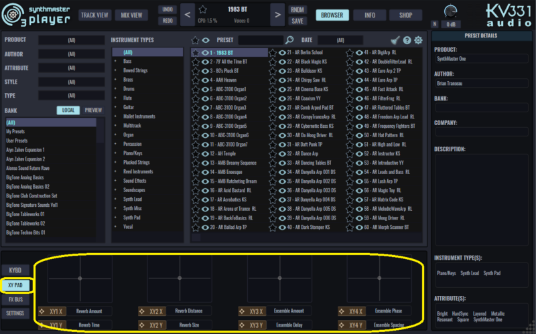Switch bank view to Preview
The height and width of the screenshot is (334, 536).
pos(93,110)
